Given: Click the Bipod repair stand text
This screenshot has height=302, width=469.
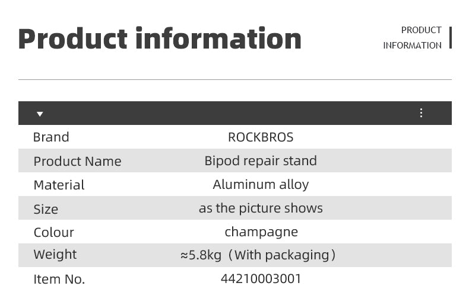Looking at the screenshot, I should coord(261,160).
